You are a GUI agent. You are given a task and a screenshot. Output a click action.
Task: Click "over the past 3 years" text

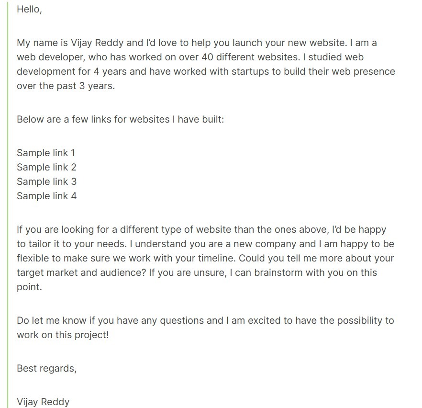click(66, 86)
